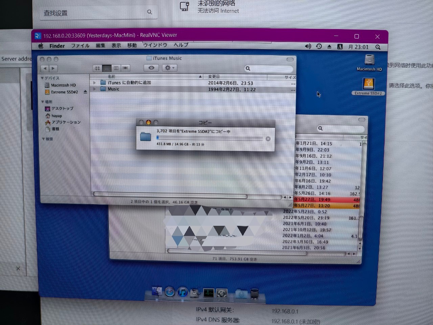This screenshot has width=433, height=325.
Task: Select Macintosh HD in the sidebar
Action: point(60,85)
